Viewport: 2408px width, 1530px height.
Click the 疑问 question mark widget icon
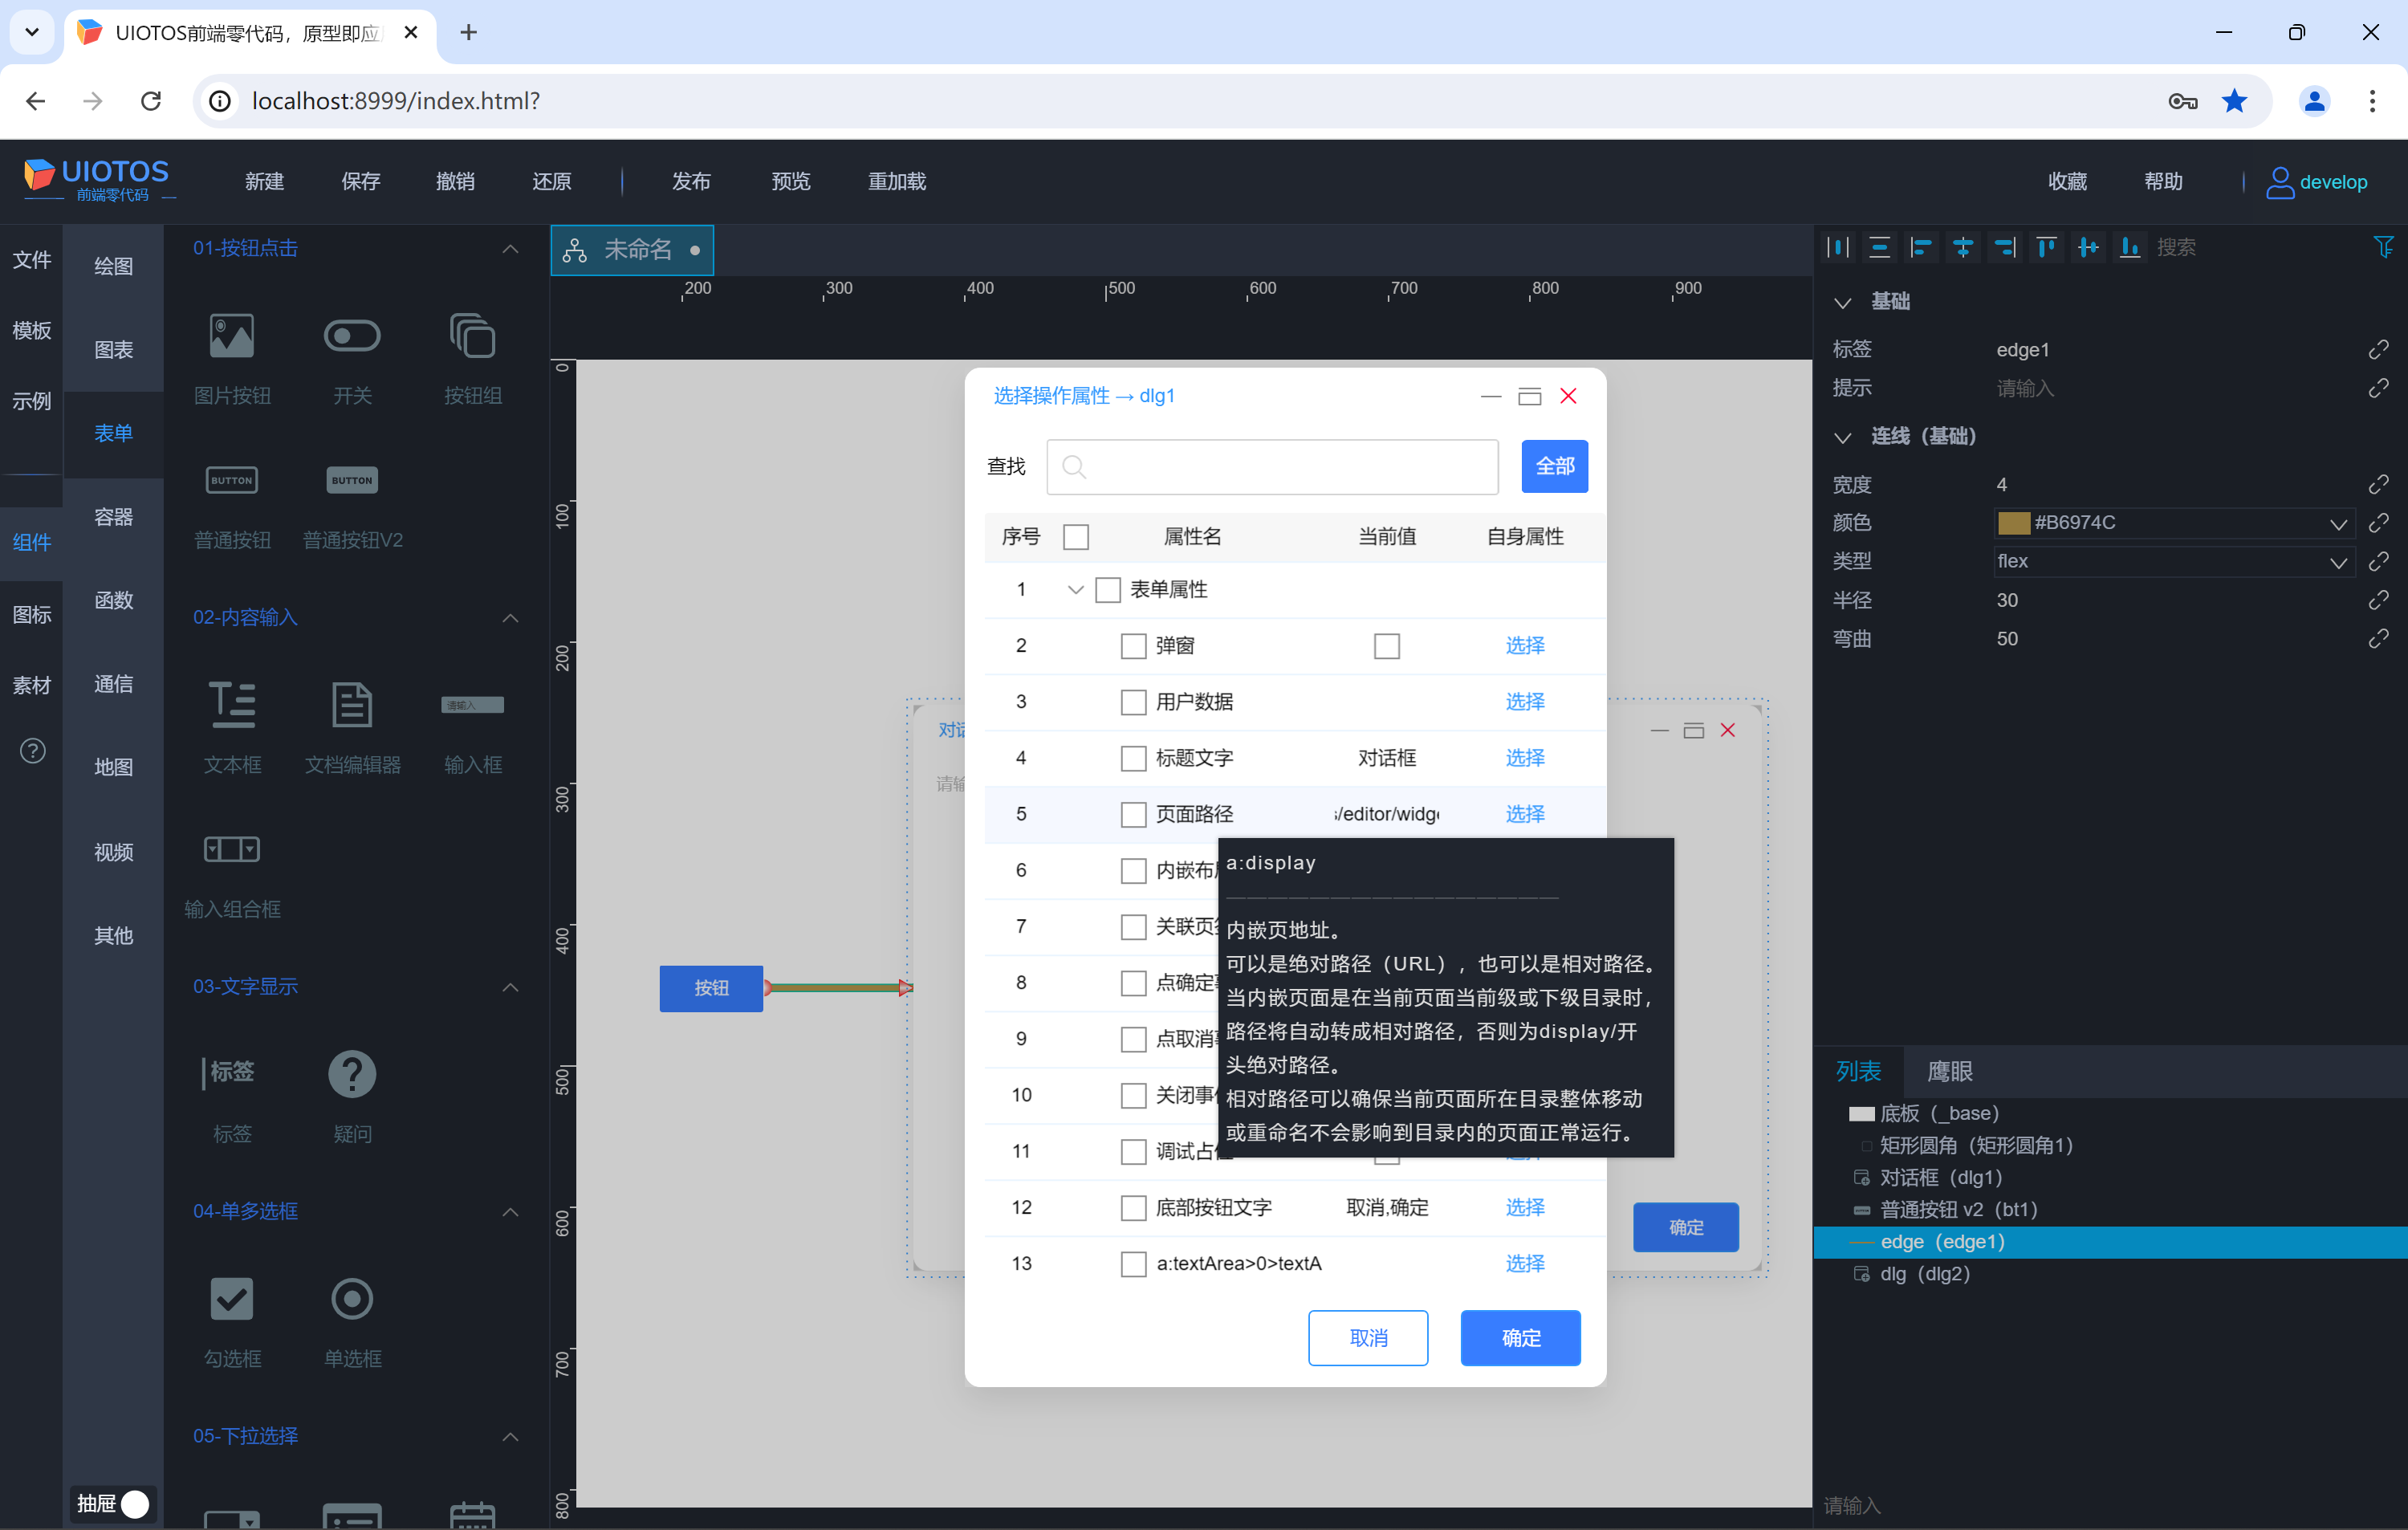(352, 1074)
